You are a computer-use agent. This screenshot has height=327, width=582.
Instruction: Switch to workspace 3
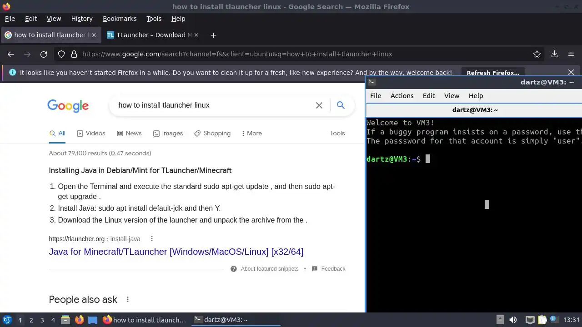42,320
